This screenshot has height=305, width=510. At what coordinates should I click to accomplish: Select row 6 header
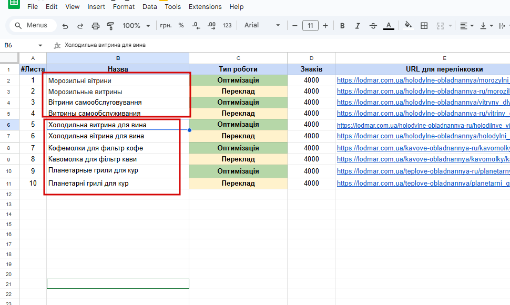pyautogui.click(x=9, y=125)
